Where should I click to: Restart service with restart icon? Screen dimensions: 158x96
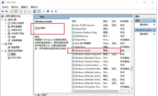[x=56, y=11]
